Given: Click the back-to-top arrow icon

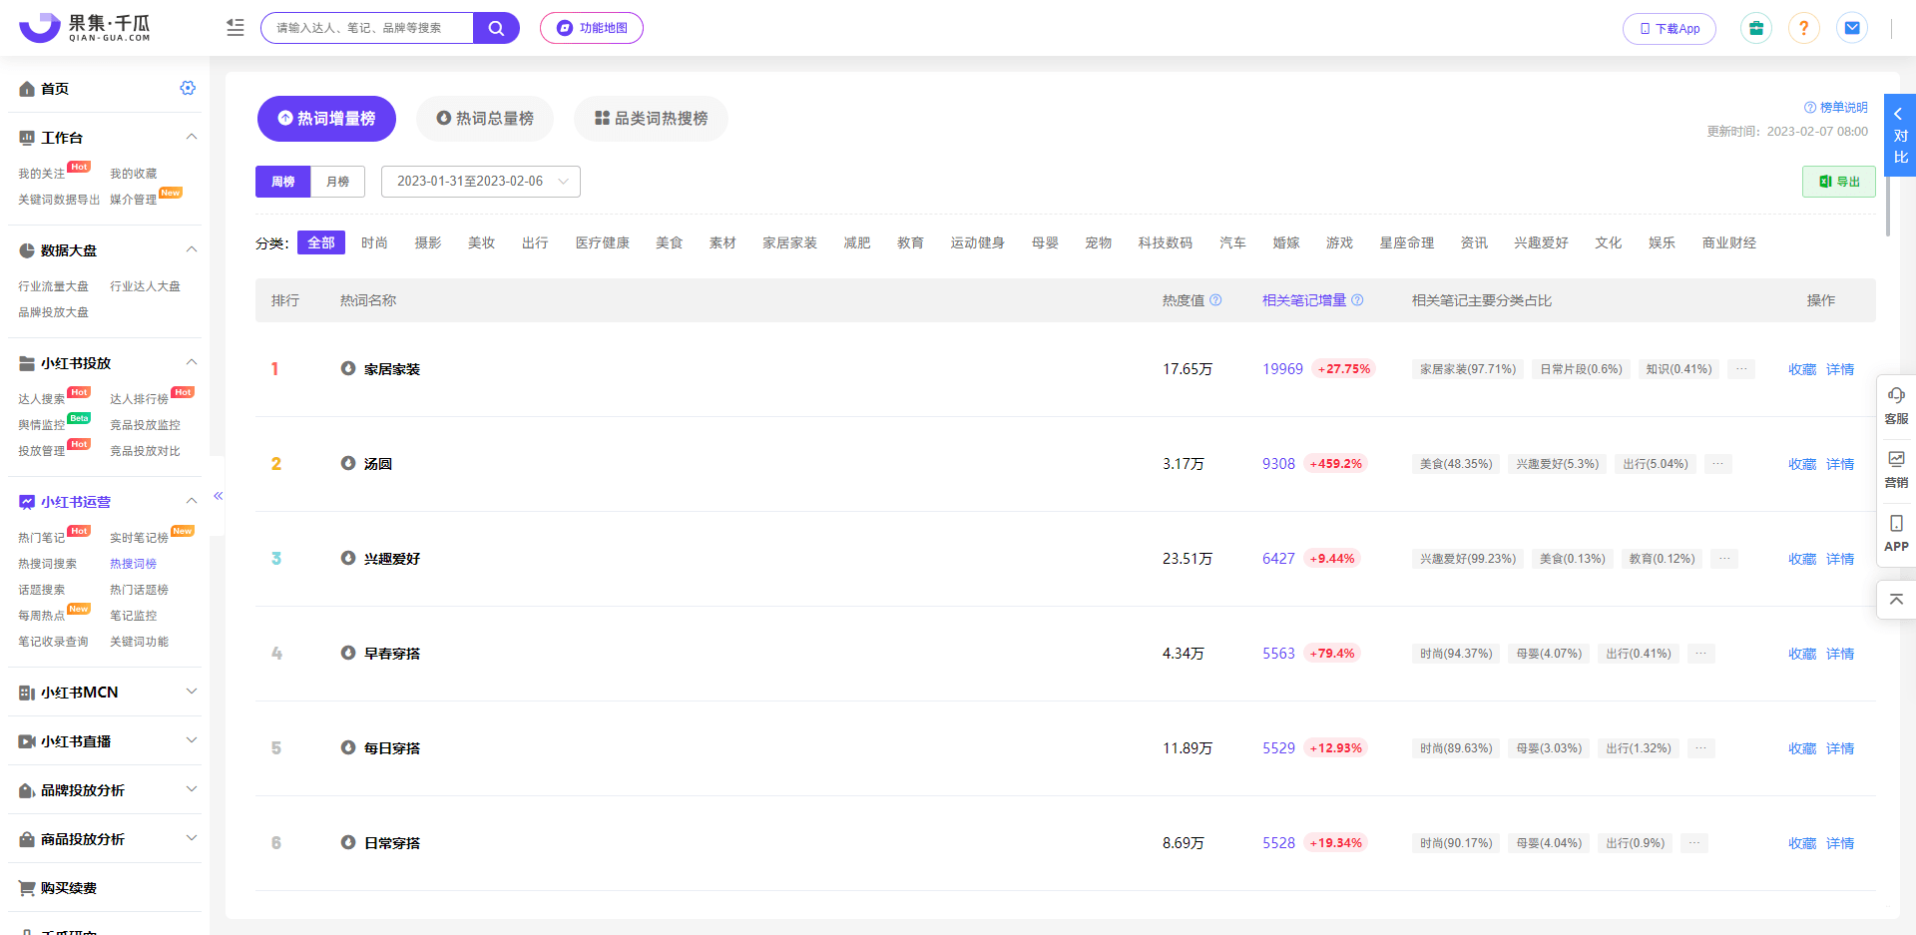Looking at the screenshot, I should (x=1896, y=599).
